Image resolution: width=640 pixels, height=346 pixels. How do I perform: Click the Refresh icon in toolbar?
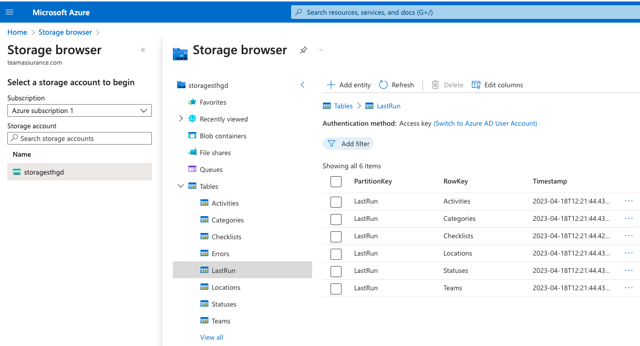pyautogui.click(x=383, y=85)
